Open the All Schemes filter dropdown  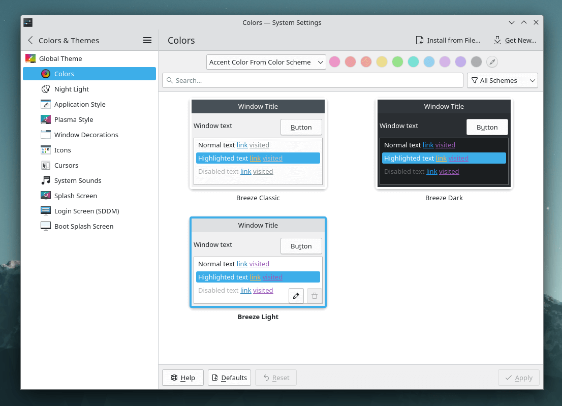click(x=502, y=80)
